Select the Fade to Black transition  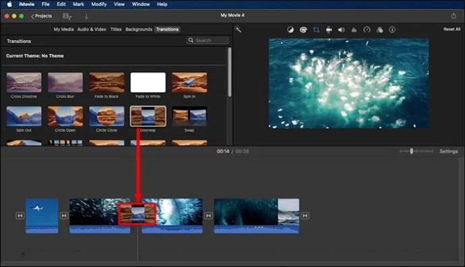106,82
